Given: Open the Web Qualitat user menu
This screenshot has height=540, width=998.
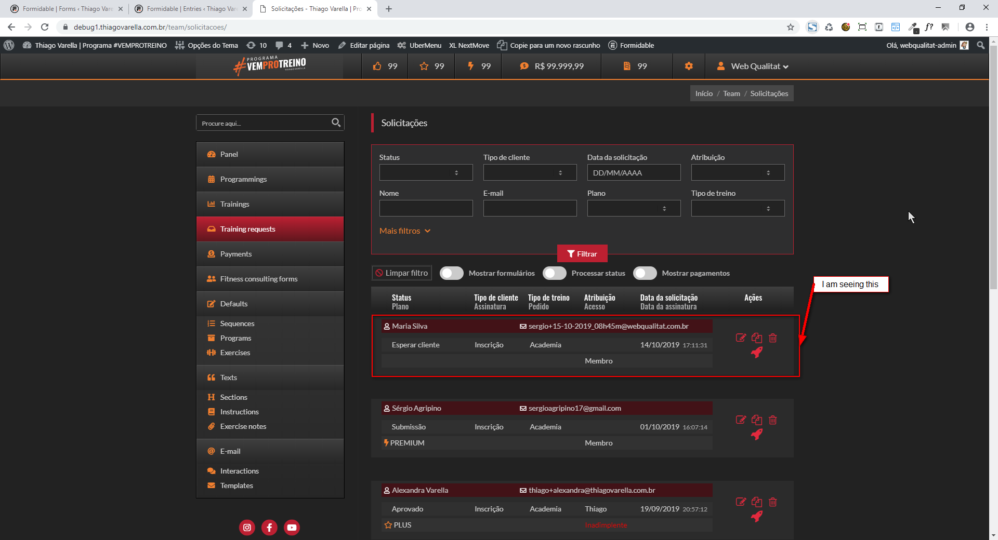Looking at the screenshot, I should click(x=753, y=66).
